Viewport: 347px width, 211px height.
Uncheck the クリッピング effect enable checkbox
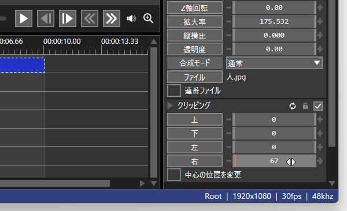click(x=318, y=106)
